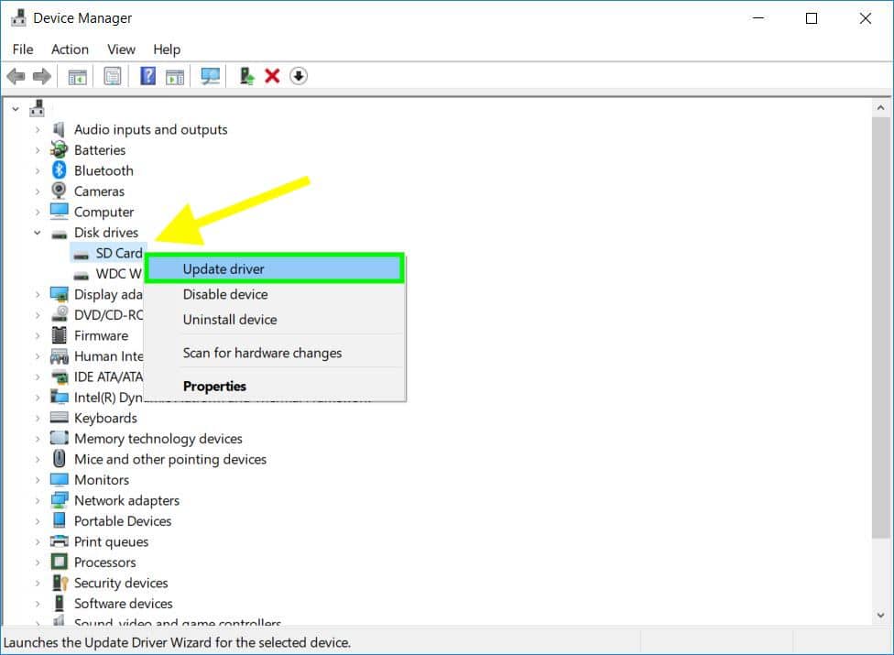Collapse the Disk drives category

(x=38, y=233)
